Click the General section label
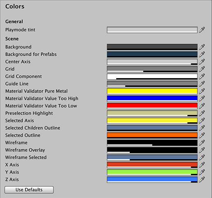The width and height of the screenshot is (212, 198). pyautogui.click(x=14, y=22)
